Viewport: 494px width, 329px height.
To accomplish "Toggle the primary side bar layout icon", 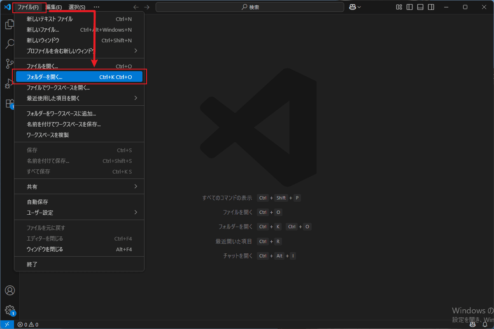I will pyautogui.click(x=410, y=7).
